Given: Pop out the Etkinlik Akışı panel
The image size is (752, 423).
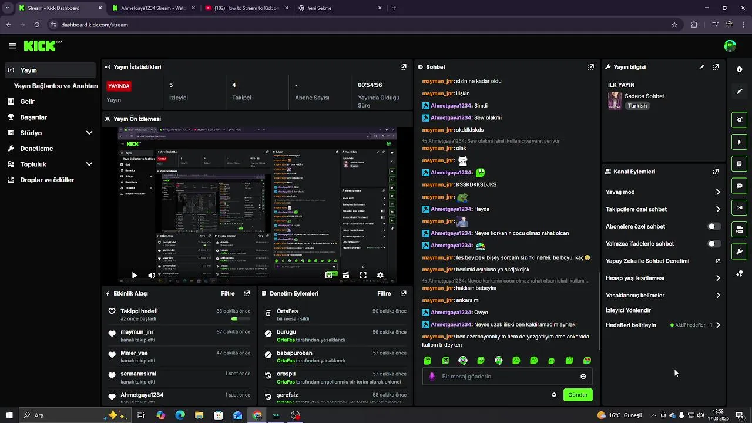Looking at the screenshot, I should 247,293.
